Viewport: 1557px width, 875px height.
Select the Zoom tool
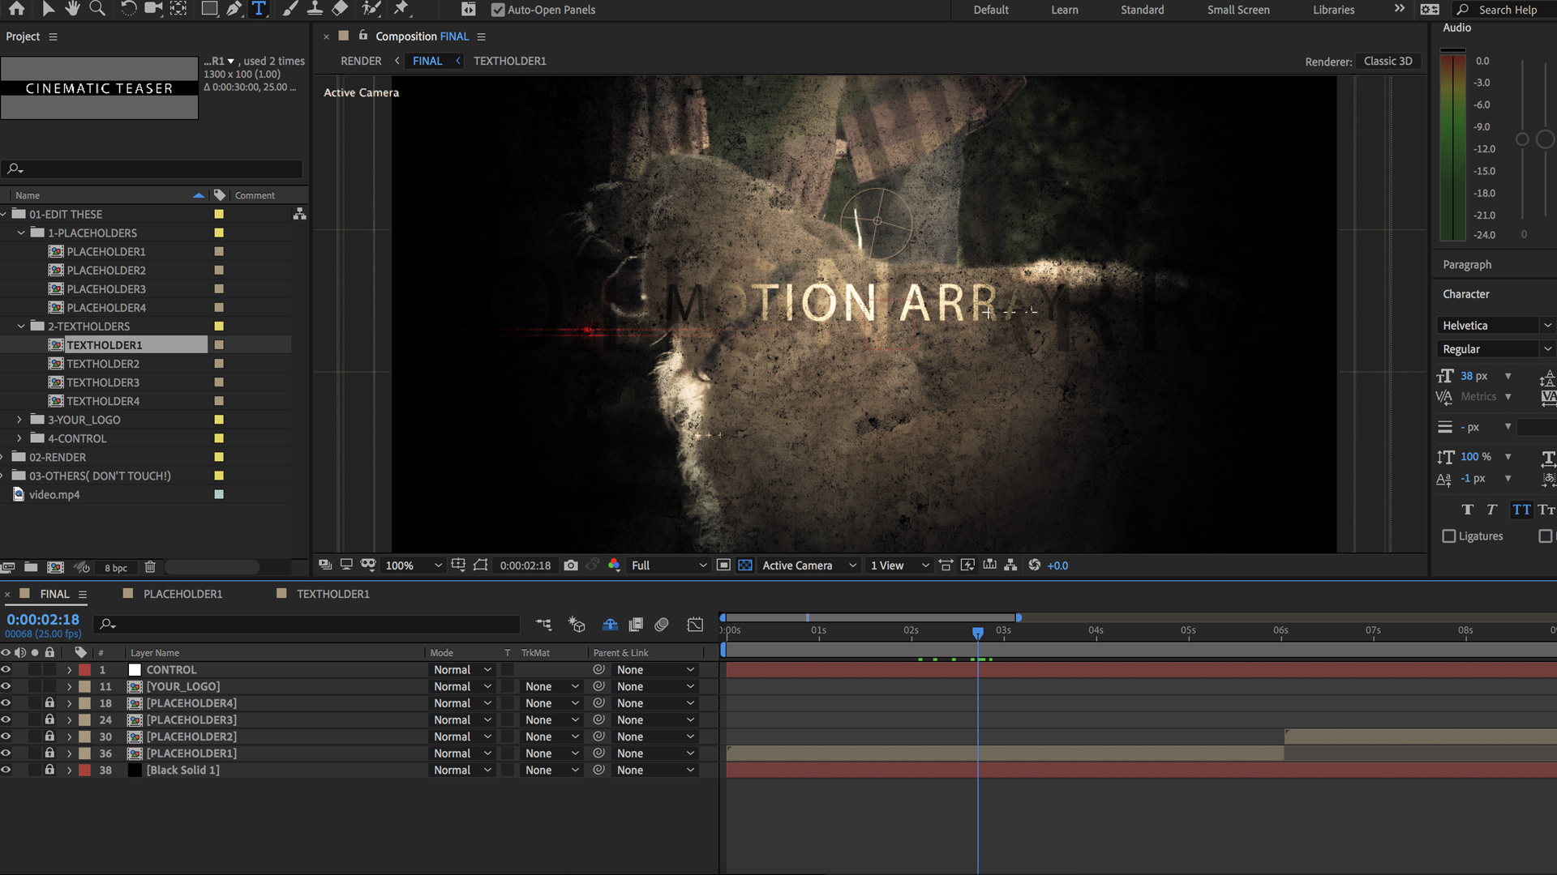click(97, 9)
